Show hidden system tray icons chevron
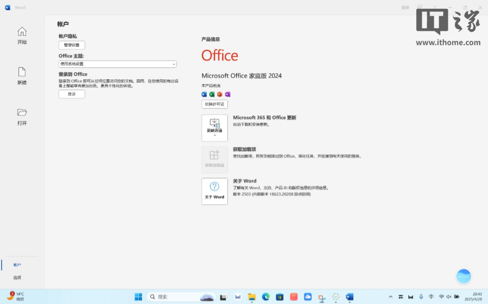The height and width of the screenshot is (304, 488). (x=391, y=297)
